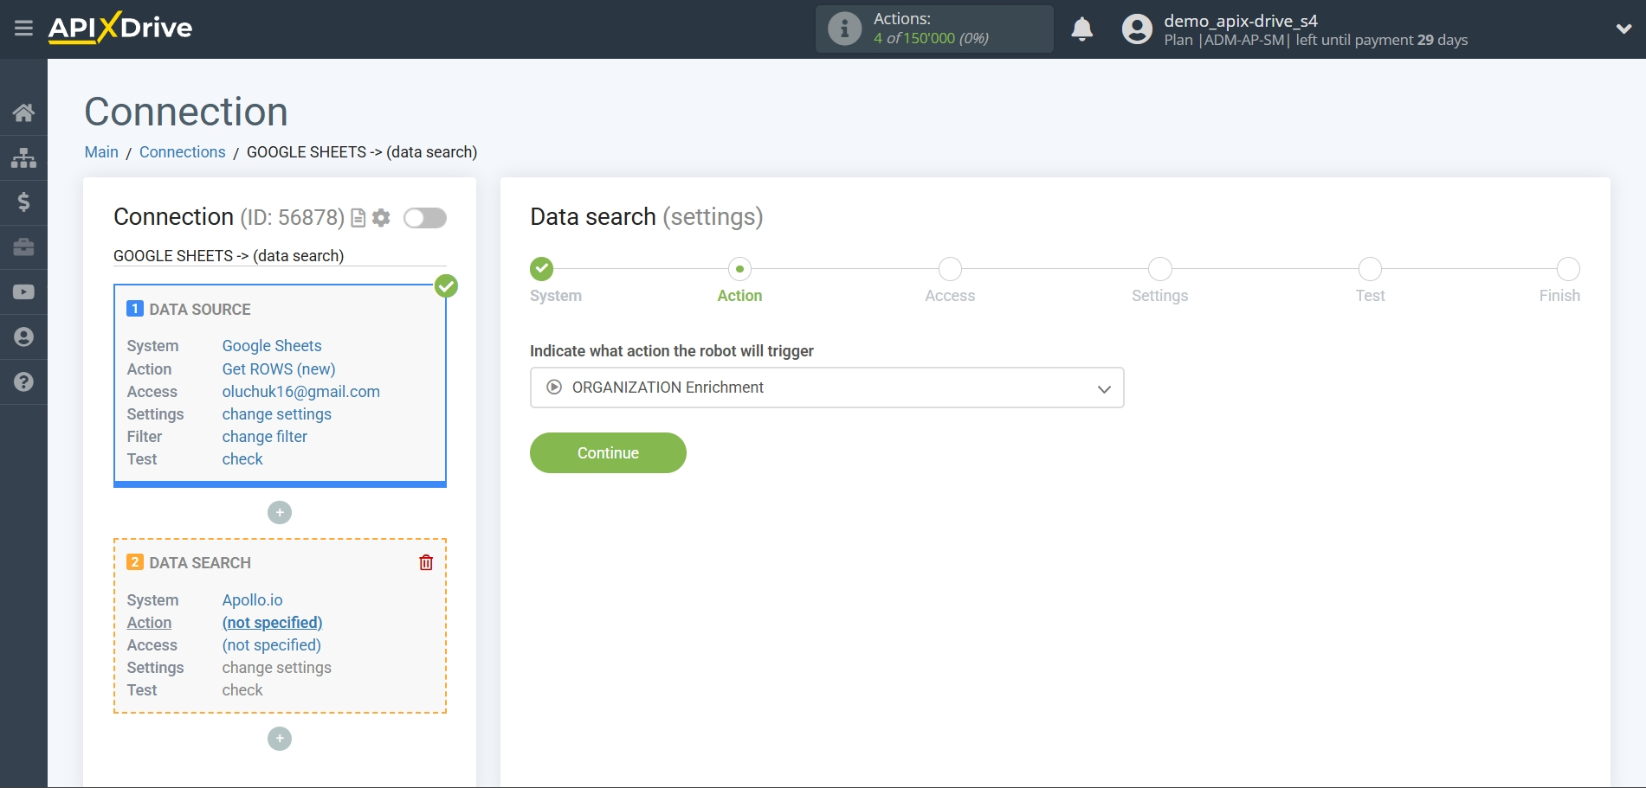Click the Access step circle in progress bar
1646x788 pixels.
[x=949, y=269]
